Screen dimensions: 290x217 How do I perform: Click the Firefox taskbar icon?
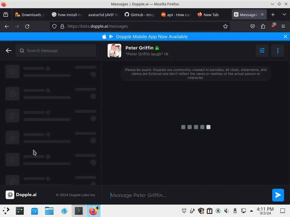click(x=93, y=211)
